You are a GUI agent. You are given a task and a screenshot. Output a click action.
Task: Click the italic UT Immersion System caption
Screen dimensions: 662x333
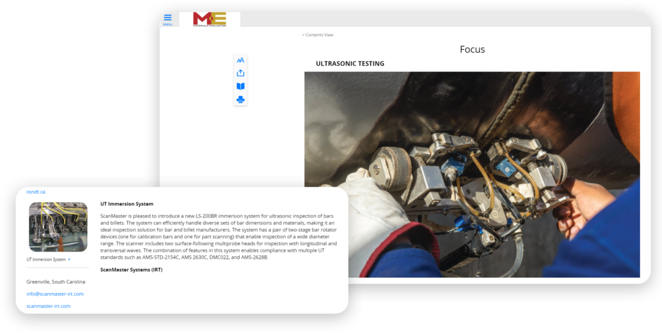[x=46, y=259]
